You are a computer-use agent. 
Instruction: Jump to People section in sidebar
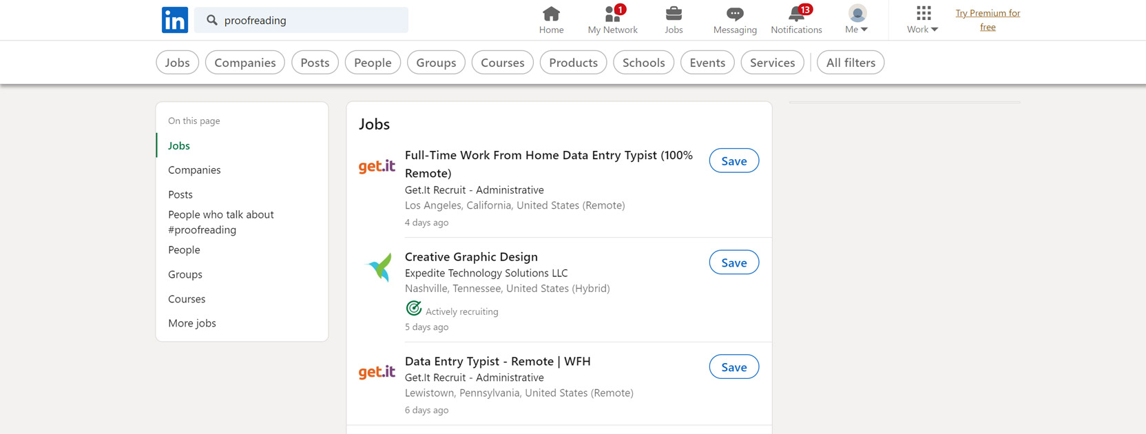[x=184, y=250]
